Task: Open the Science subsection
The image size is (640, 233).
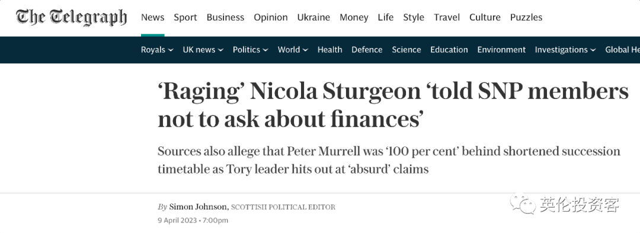Action: coord(406,50)
